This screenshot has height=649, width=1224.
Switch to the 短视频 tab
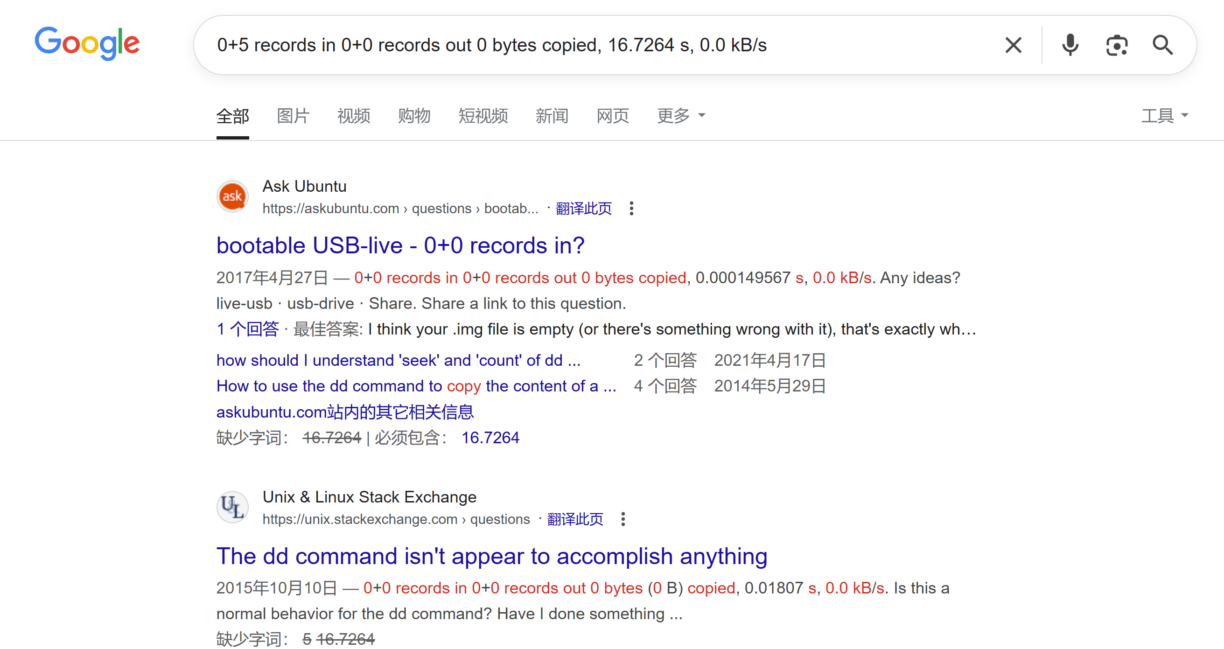(483, 115)
